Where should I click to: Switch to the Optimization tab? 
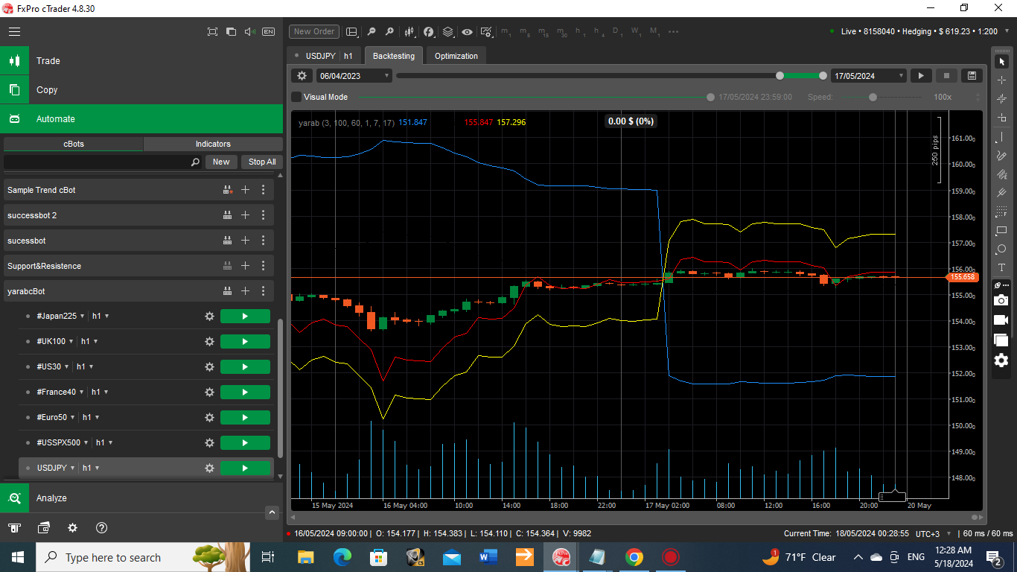[456, 56]
